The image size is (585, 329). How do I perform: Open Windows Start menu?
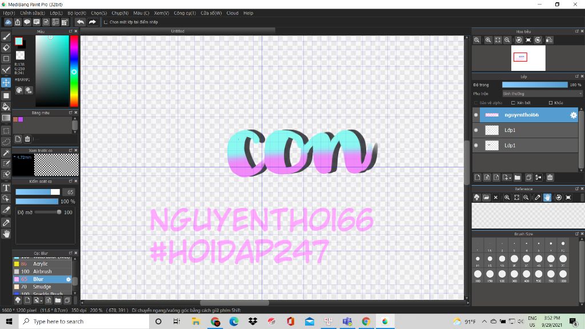pos(9,321)
